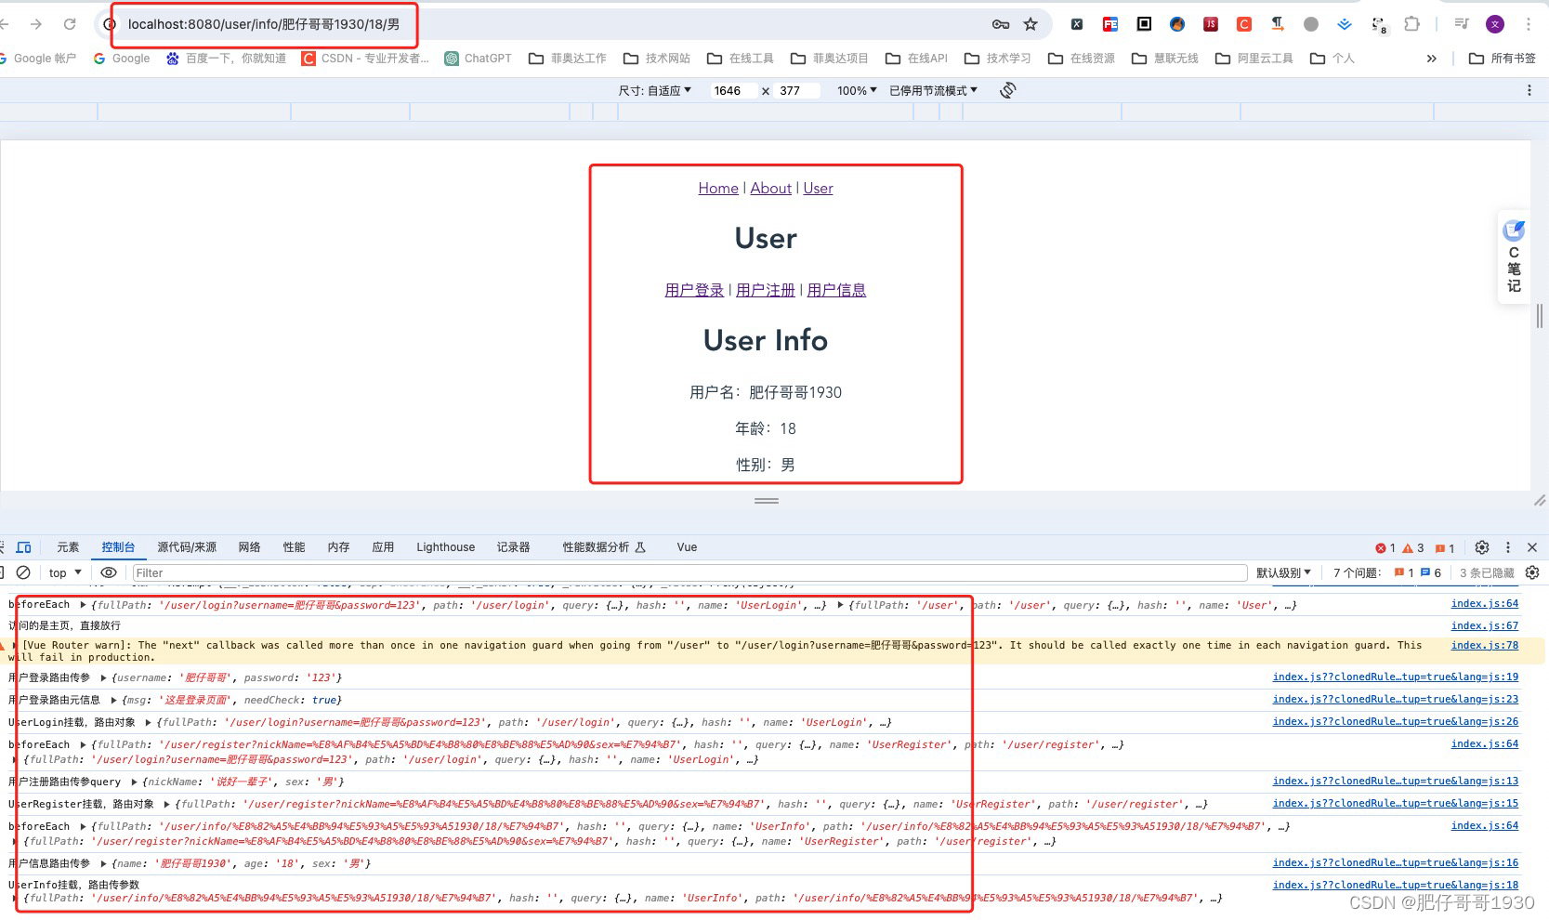1549x920 pixels.
Task: Switch to the 应用 tab
Action: tap(383, 547)
